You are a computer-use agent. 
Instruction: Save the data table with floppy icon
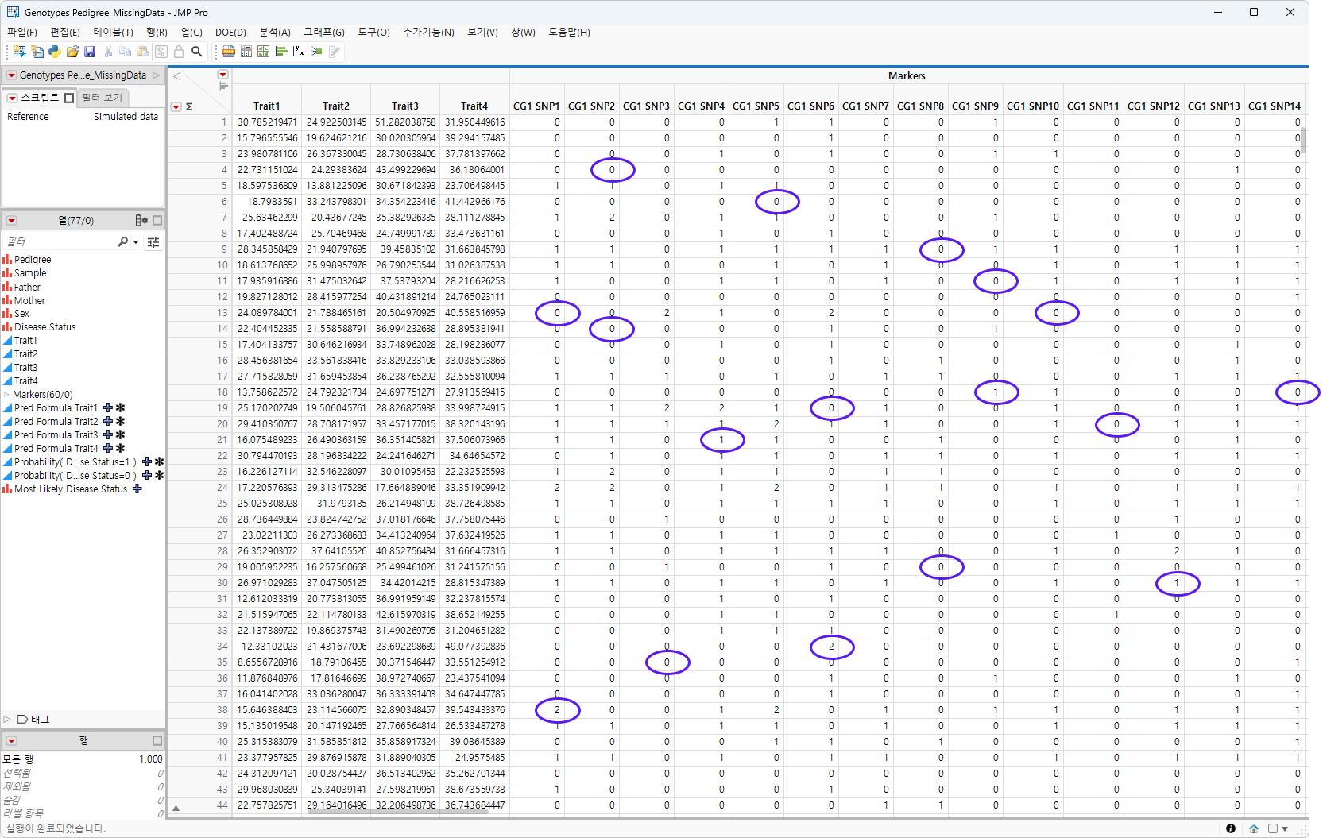click(x=90, y=52)
